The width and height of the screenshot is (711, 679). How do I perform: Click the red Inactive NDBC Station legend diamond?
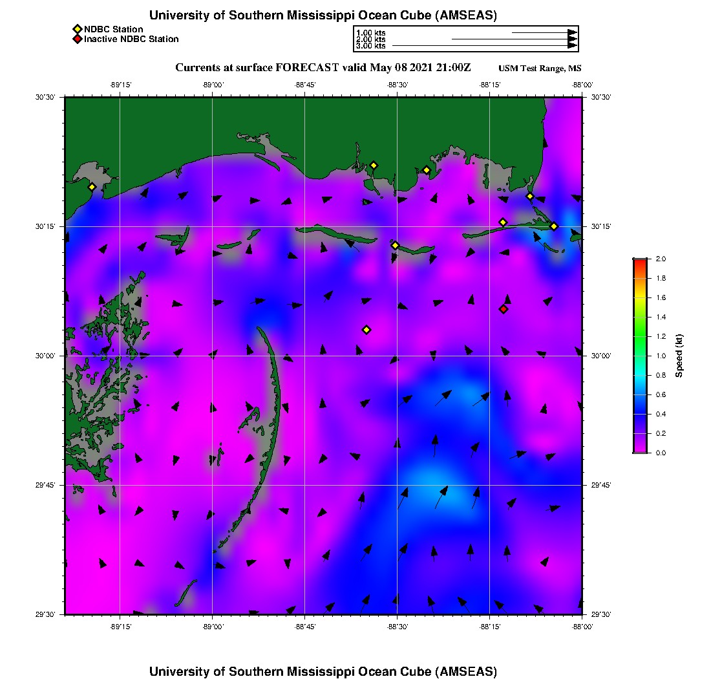(x=77, y=39)
